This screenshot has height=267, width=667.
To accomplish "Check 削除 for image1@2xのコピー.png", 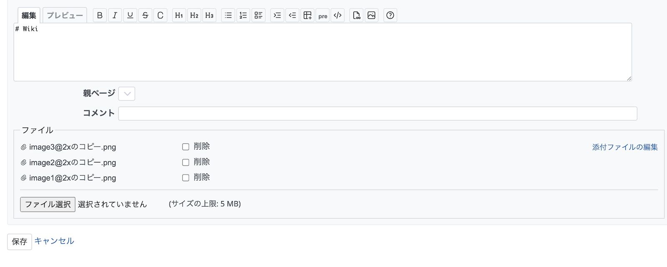I will (186, 178).
